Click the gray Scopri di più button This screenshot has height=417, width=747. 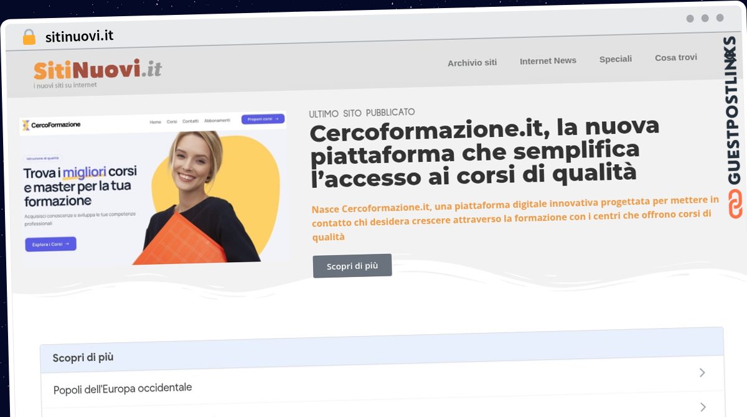coord(352,266)
